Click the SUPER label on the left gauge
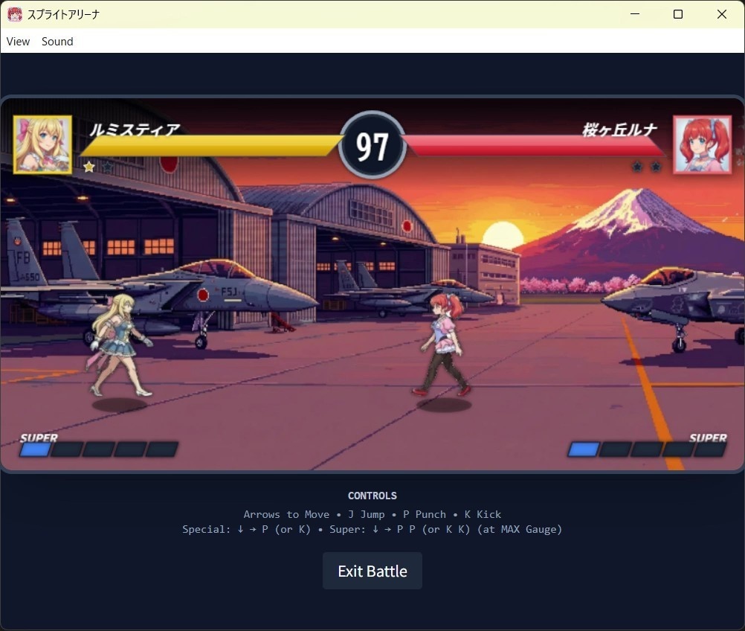745x631 pixels. 38,438
